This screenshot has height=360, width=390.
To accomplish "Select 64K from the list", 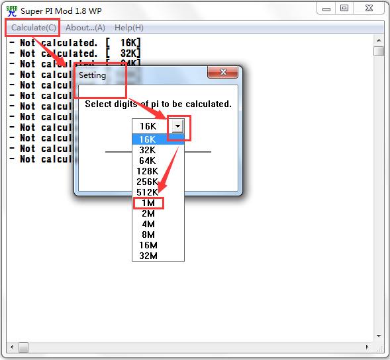I will click(158, 161).
